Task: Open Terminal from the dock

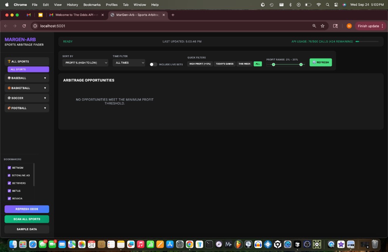Action: tap(209, 244)
